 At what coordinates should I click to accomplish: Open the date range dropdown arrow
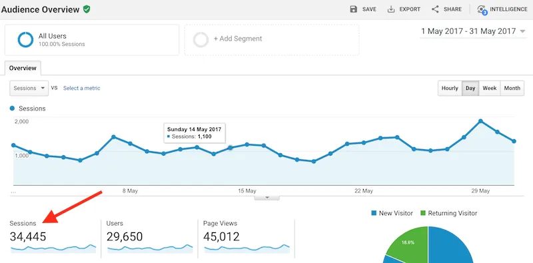click(522, 31)
